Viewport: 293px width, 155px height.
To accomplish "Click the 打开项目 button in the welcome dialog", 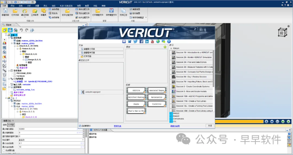I will click(x=101, y=56).
